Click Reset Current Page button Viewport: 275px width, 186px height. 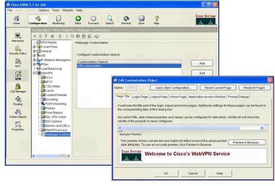pyautogui.click(x=218, y=88)
